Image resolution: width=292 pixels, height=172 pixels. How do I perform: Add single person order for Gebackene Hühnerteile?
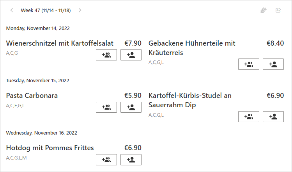point(273,64)
